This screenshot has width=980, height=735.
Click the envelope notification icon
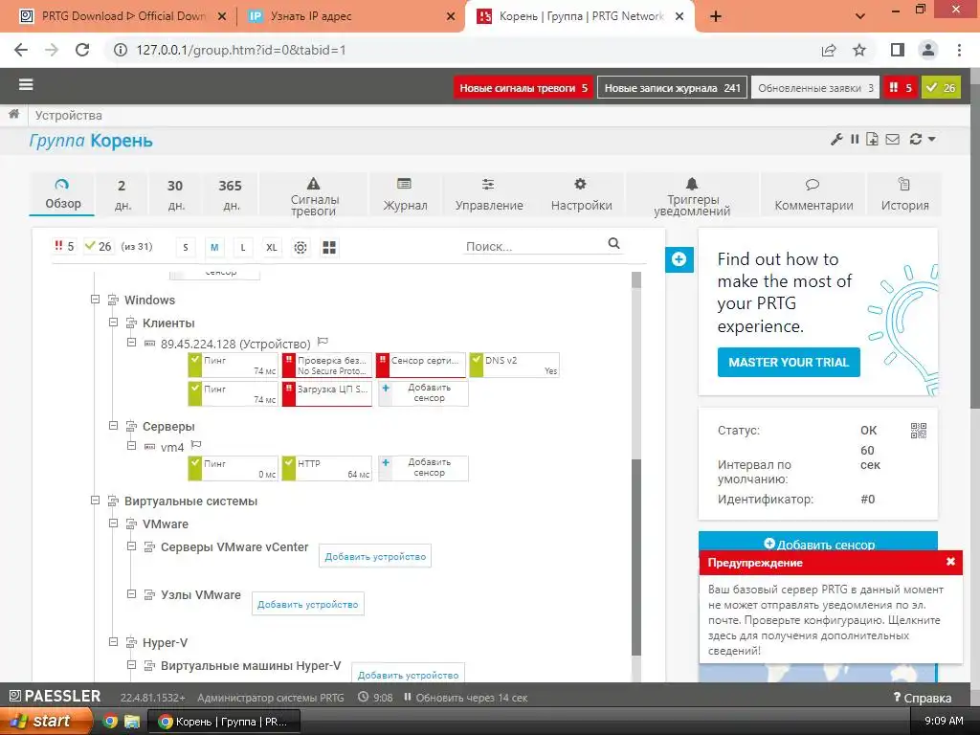[x=893, y=140]
